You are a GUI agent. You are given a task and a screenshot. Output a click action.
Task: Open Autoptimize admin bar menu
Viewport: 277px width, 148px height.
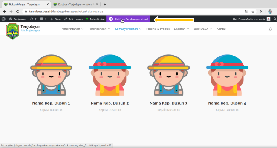coord(95,19)
